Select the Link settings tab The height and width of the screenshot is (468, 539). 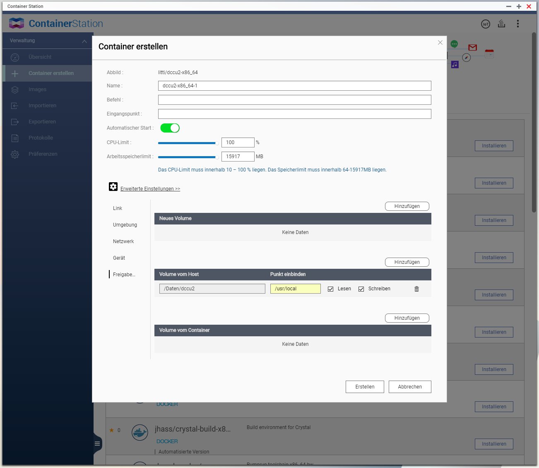point(118,208)
